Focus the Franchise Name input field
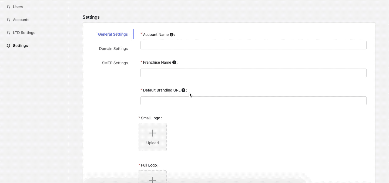Image resolution: width=389 pixels, height=183 pixels. point(253,73)
